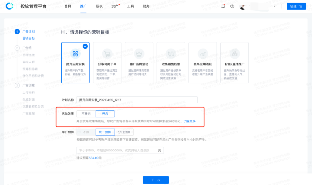Screen dimensions: 312x185
Task: Expand the account dropdown arrow
Action: (x=274, y=6)
